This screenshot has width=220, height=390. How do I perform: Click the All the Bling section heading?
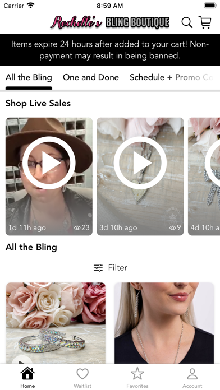tap(31, 247)
